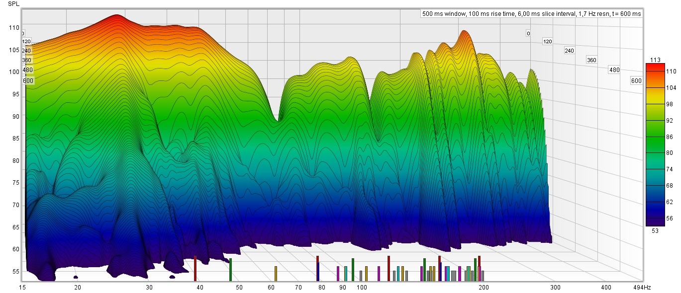Click the dark red marker bar near 40 Hz
The width and height of the screenshot is (681, 293).
click(195, 269)
